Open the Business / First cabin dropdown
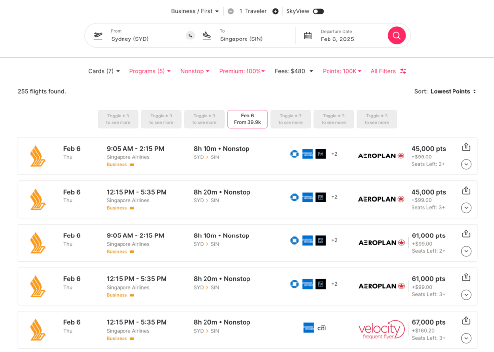 click(x=195, y=11)
